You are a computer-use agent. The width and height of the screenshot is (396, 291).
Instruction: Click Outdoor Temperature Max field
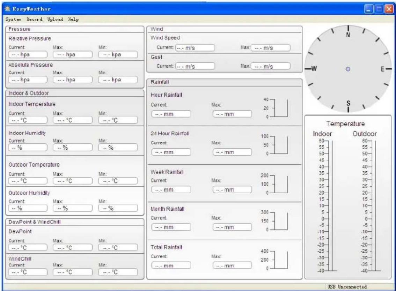73,181
